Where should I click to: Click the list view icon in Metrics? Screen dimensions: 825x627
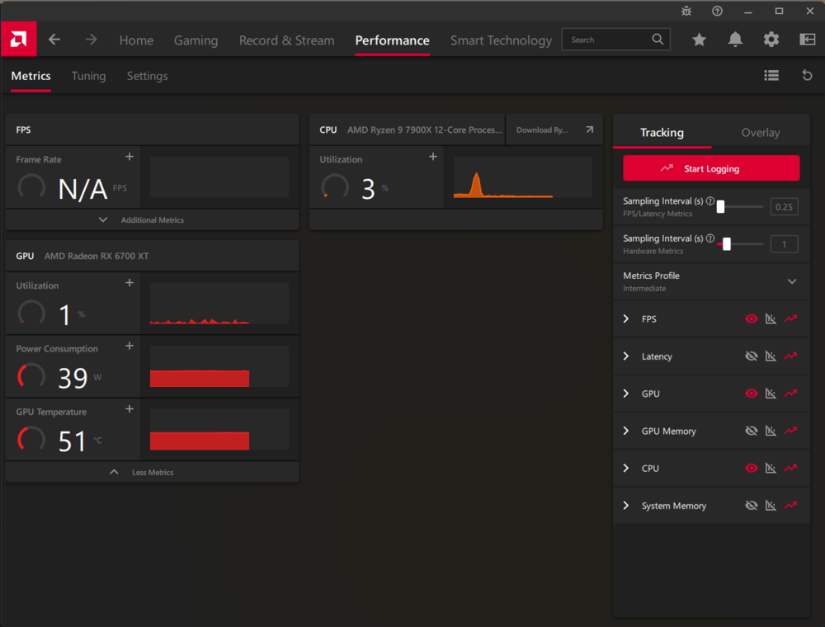click(771, 76)
